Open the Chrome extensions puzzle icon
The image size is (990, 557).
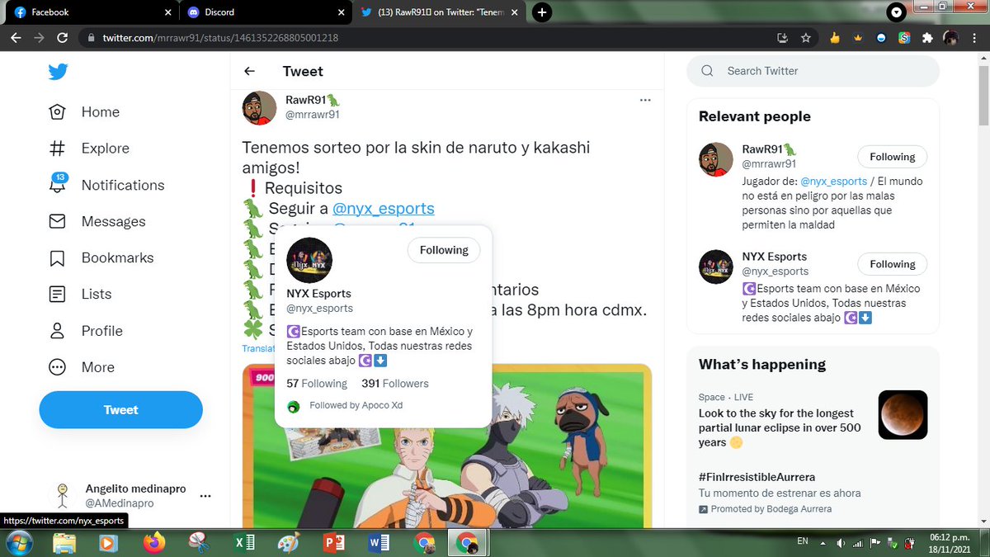pos(927,38)
